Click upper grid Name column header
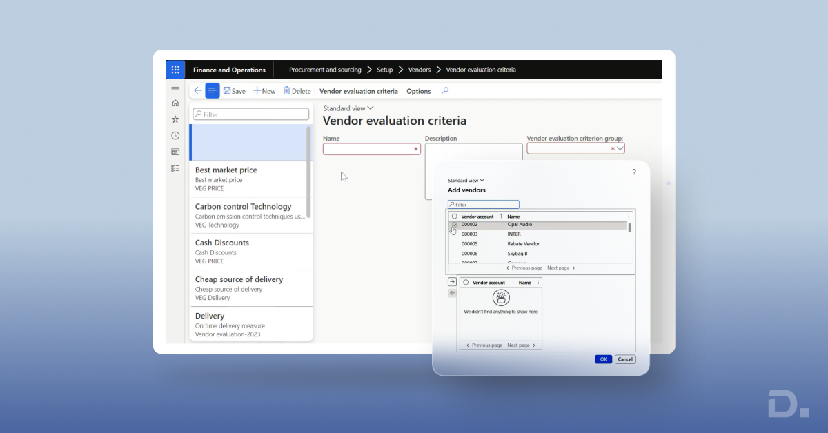Image resolution: width=828 pixels, height=433 pixels. point(513,216)
